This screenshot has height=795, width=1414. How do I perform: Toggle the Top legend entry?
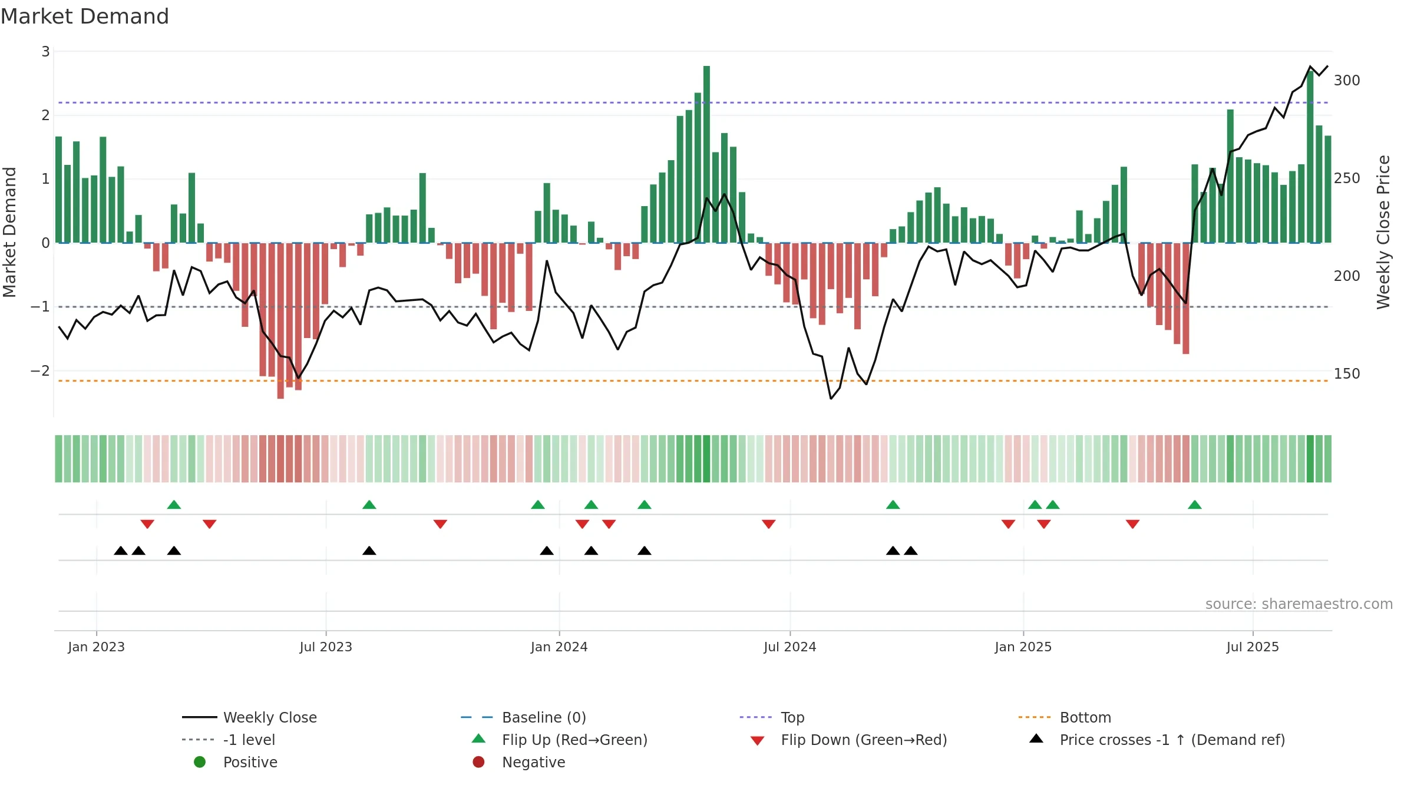pyautogui.click(x=772, y=717)
